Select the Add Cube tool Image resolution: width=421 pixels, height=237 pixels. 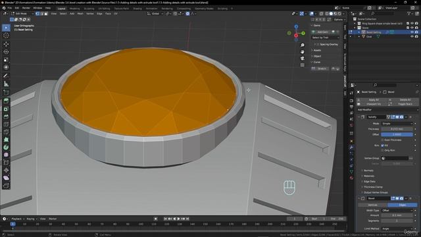(6, 92)
